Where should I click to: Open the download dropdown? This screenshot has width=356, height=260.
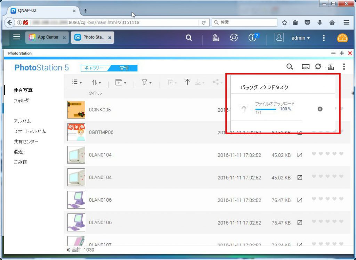tap(200, 82)
